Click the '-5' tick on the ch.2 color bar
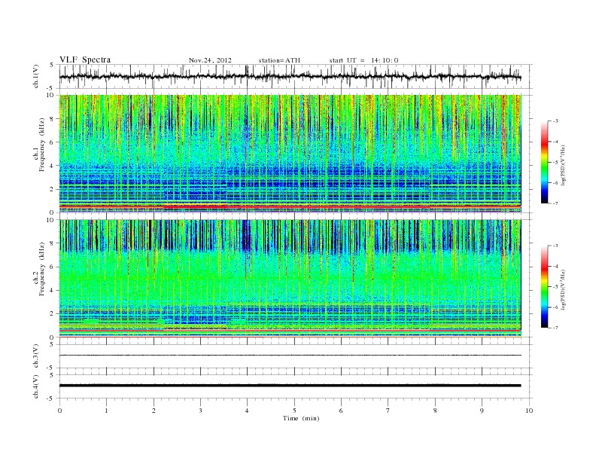 tap(555, 287)
